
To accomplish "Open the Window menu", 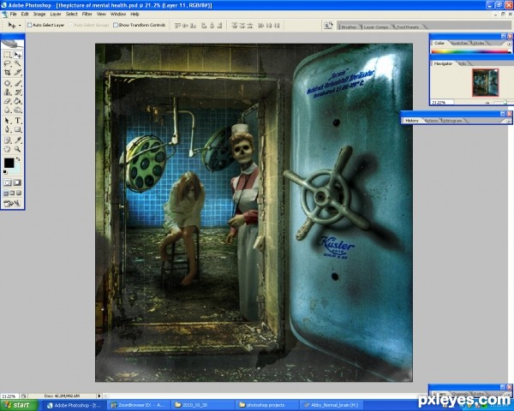I will pyautogui.click(x=118, y=14).
